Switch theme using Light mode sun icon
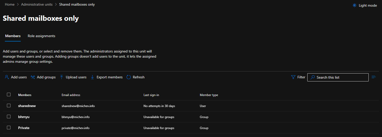Image resolution: width=382 pixels, height=137 pixels. [354, 5]
